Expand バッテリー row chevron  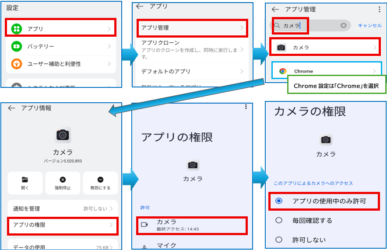pos(109,46)
